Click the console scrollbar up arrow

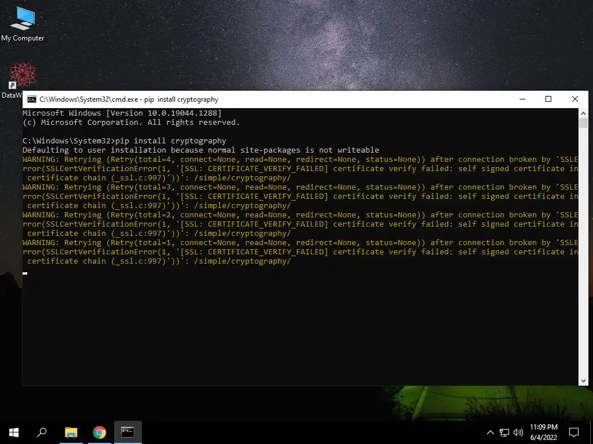click(x=583, y=113)
